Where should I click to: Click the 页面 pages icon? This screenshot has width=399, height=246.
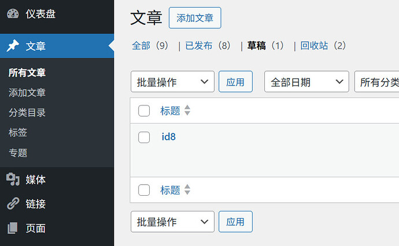[13, 228]
